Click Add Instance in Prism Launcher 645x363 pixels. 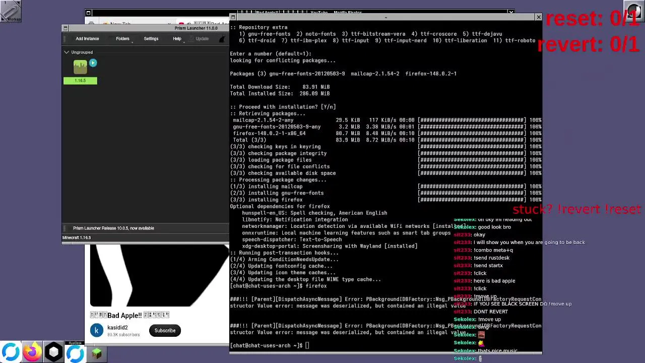pyautogui.click(x=87, y=39)
